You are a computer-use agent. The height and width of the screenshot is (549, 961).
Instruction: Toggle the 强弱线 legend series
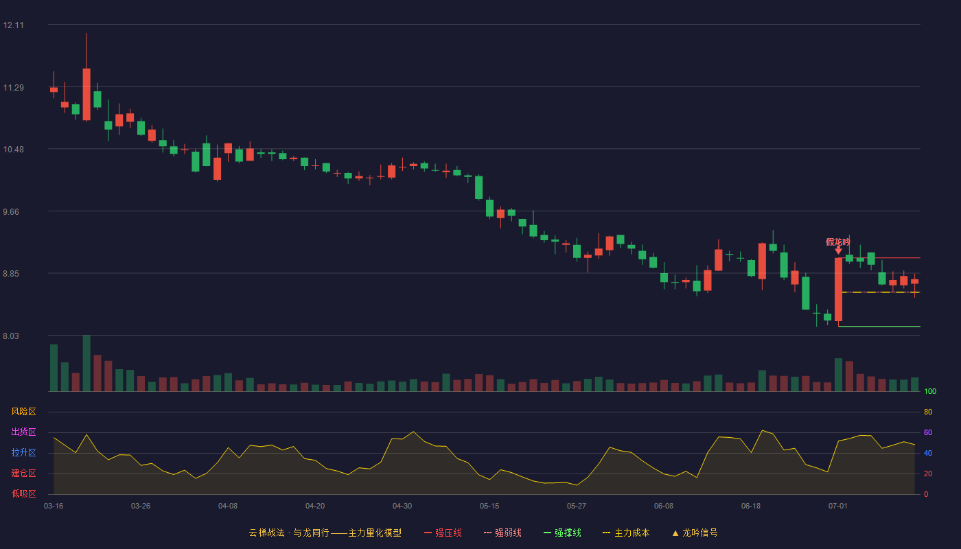click(x=502, y=533)
